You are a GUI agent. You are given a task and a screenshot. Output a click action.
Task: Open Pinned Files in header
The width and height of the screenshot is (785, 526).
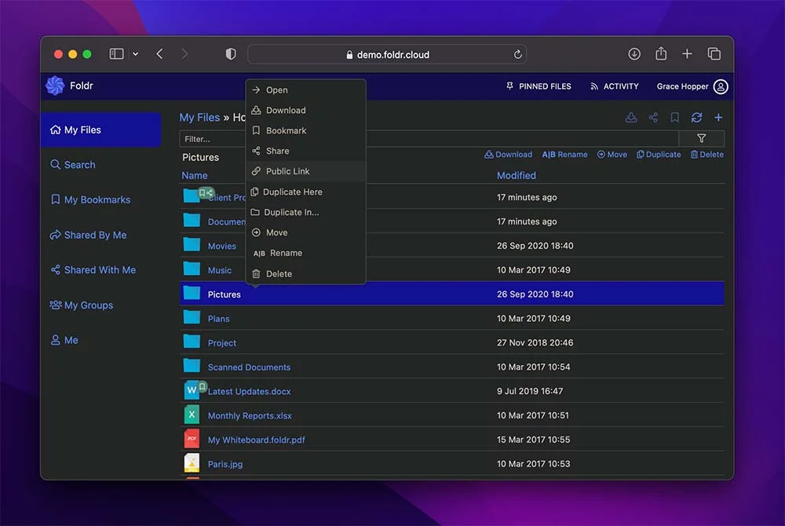(539, 86)
